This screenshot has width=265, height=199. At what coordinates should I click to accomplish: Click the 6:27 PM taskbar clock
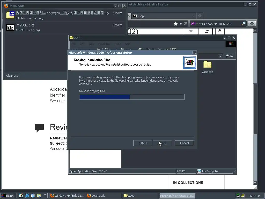tap(255, 196)
